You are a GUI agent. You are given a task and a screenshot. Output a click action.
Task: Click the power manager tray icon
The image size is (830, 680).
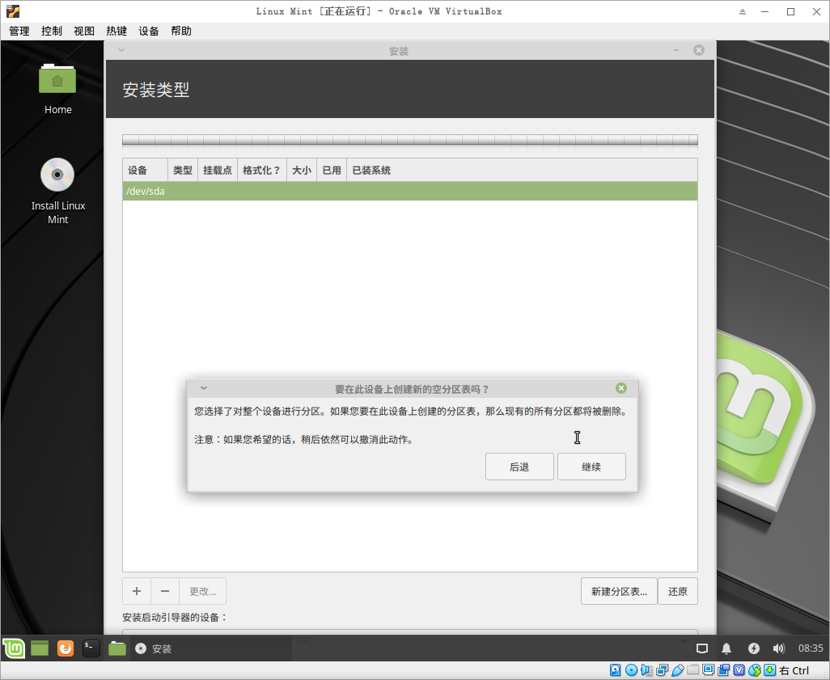753,648
